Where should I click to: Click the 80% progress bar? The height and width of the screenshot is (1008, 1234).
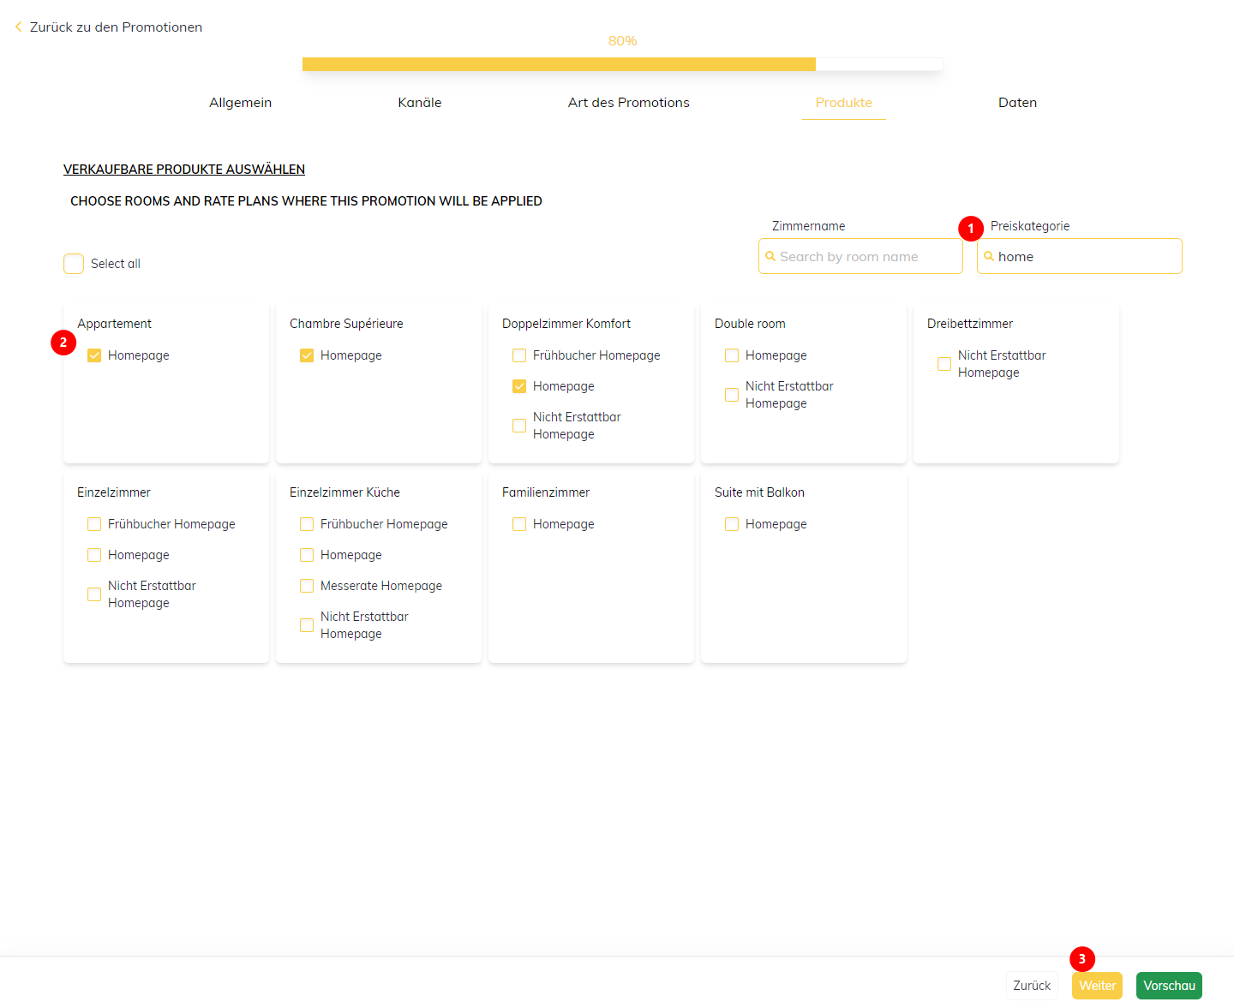[x=622, y=64]
